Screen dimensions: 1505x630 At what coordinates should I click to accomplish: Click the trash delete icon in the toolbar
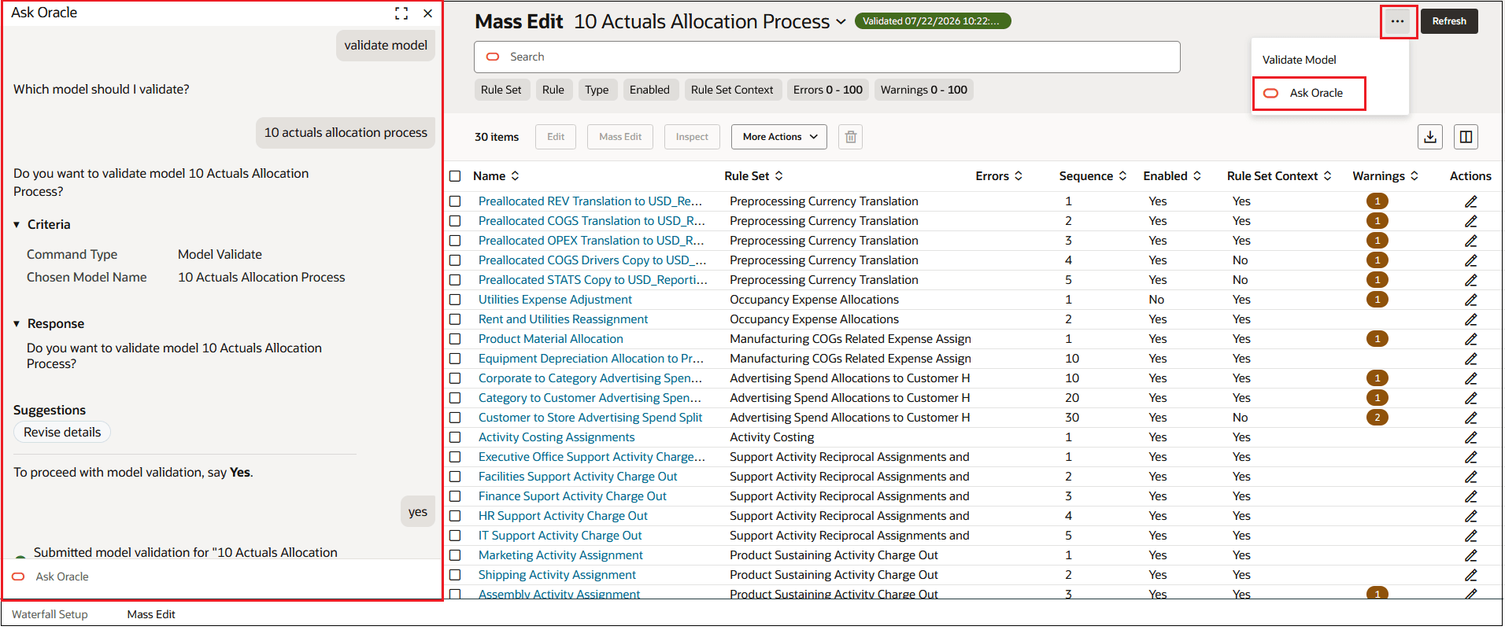point(850,137)
